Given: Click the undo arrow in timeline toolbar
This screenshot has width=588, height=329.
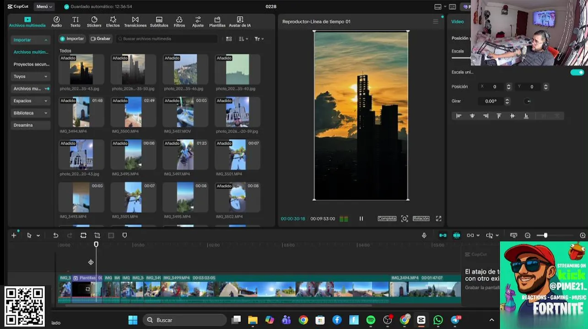Looking at the screenshot, I should click(56, 235).
